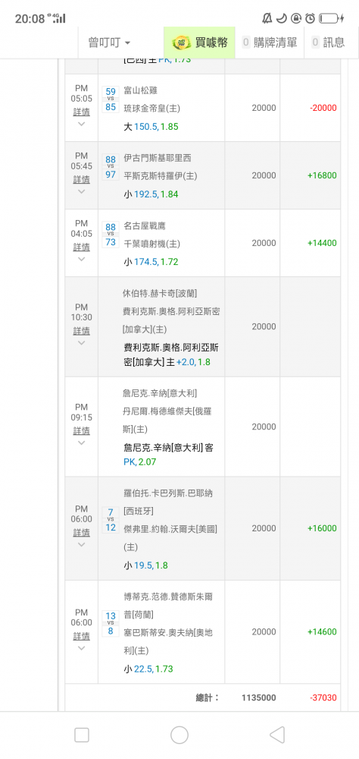Screen dimensions: 359x759
Task: Tap the 88 vs 97 score box
Action: click(x=111, y=167)
